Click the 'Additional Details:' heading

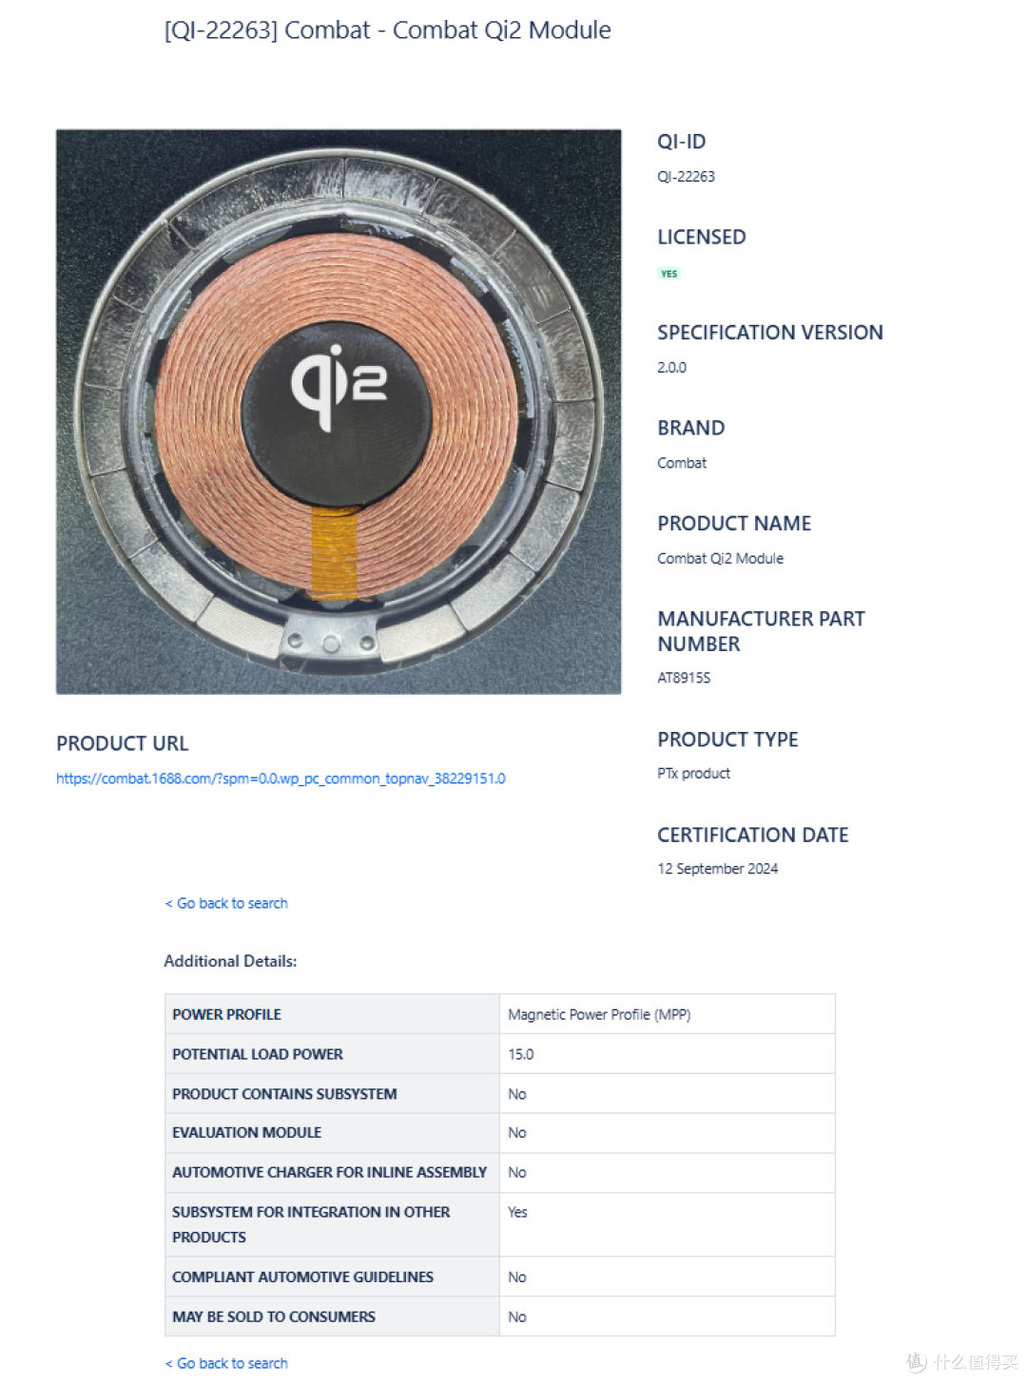pos(230,961)
